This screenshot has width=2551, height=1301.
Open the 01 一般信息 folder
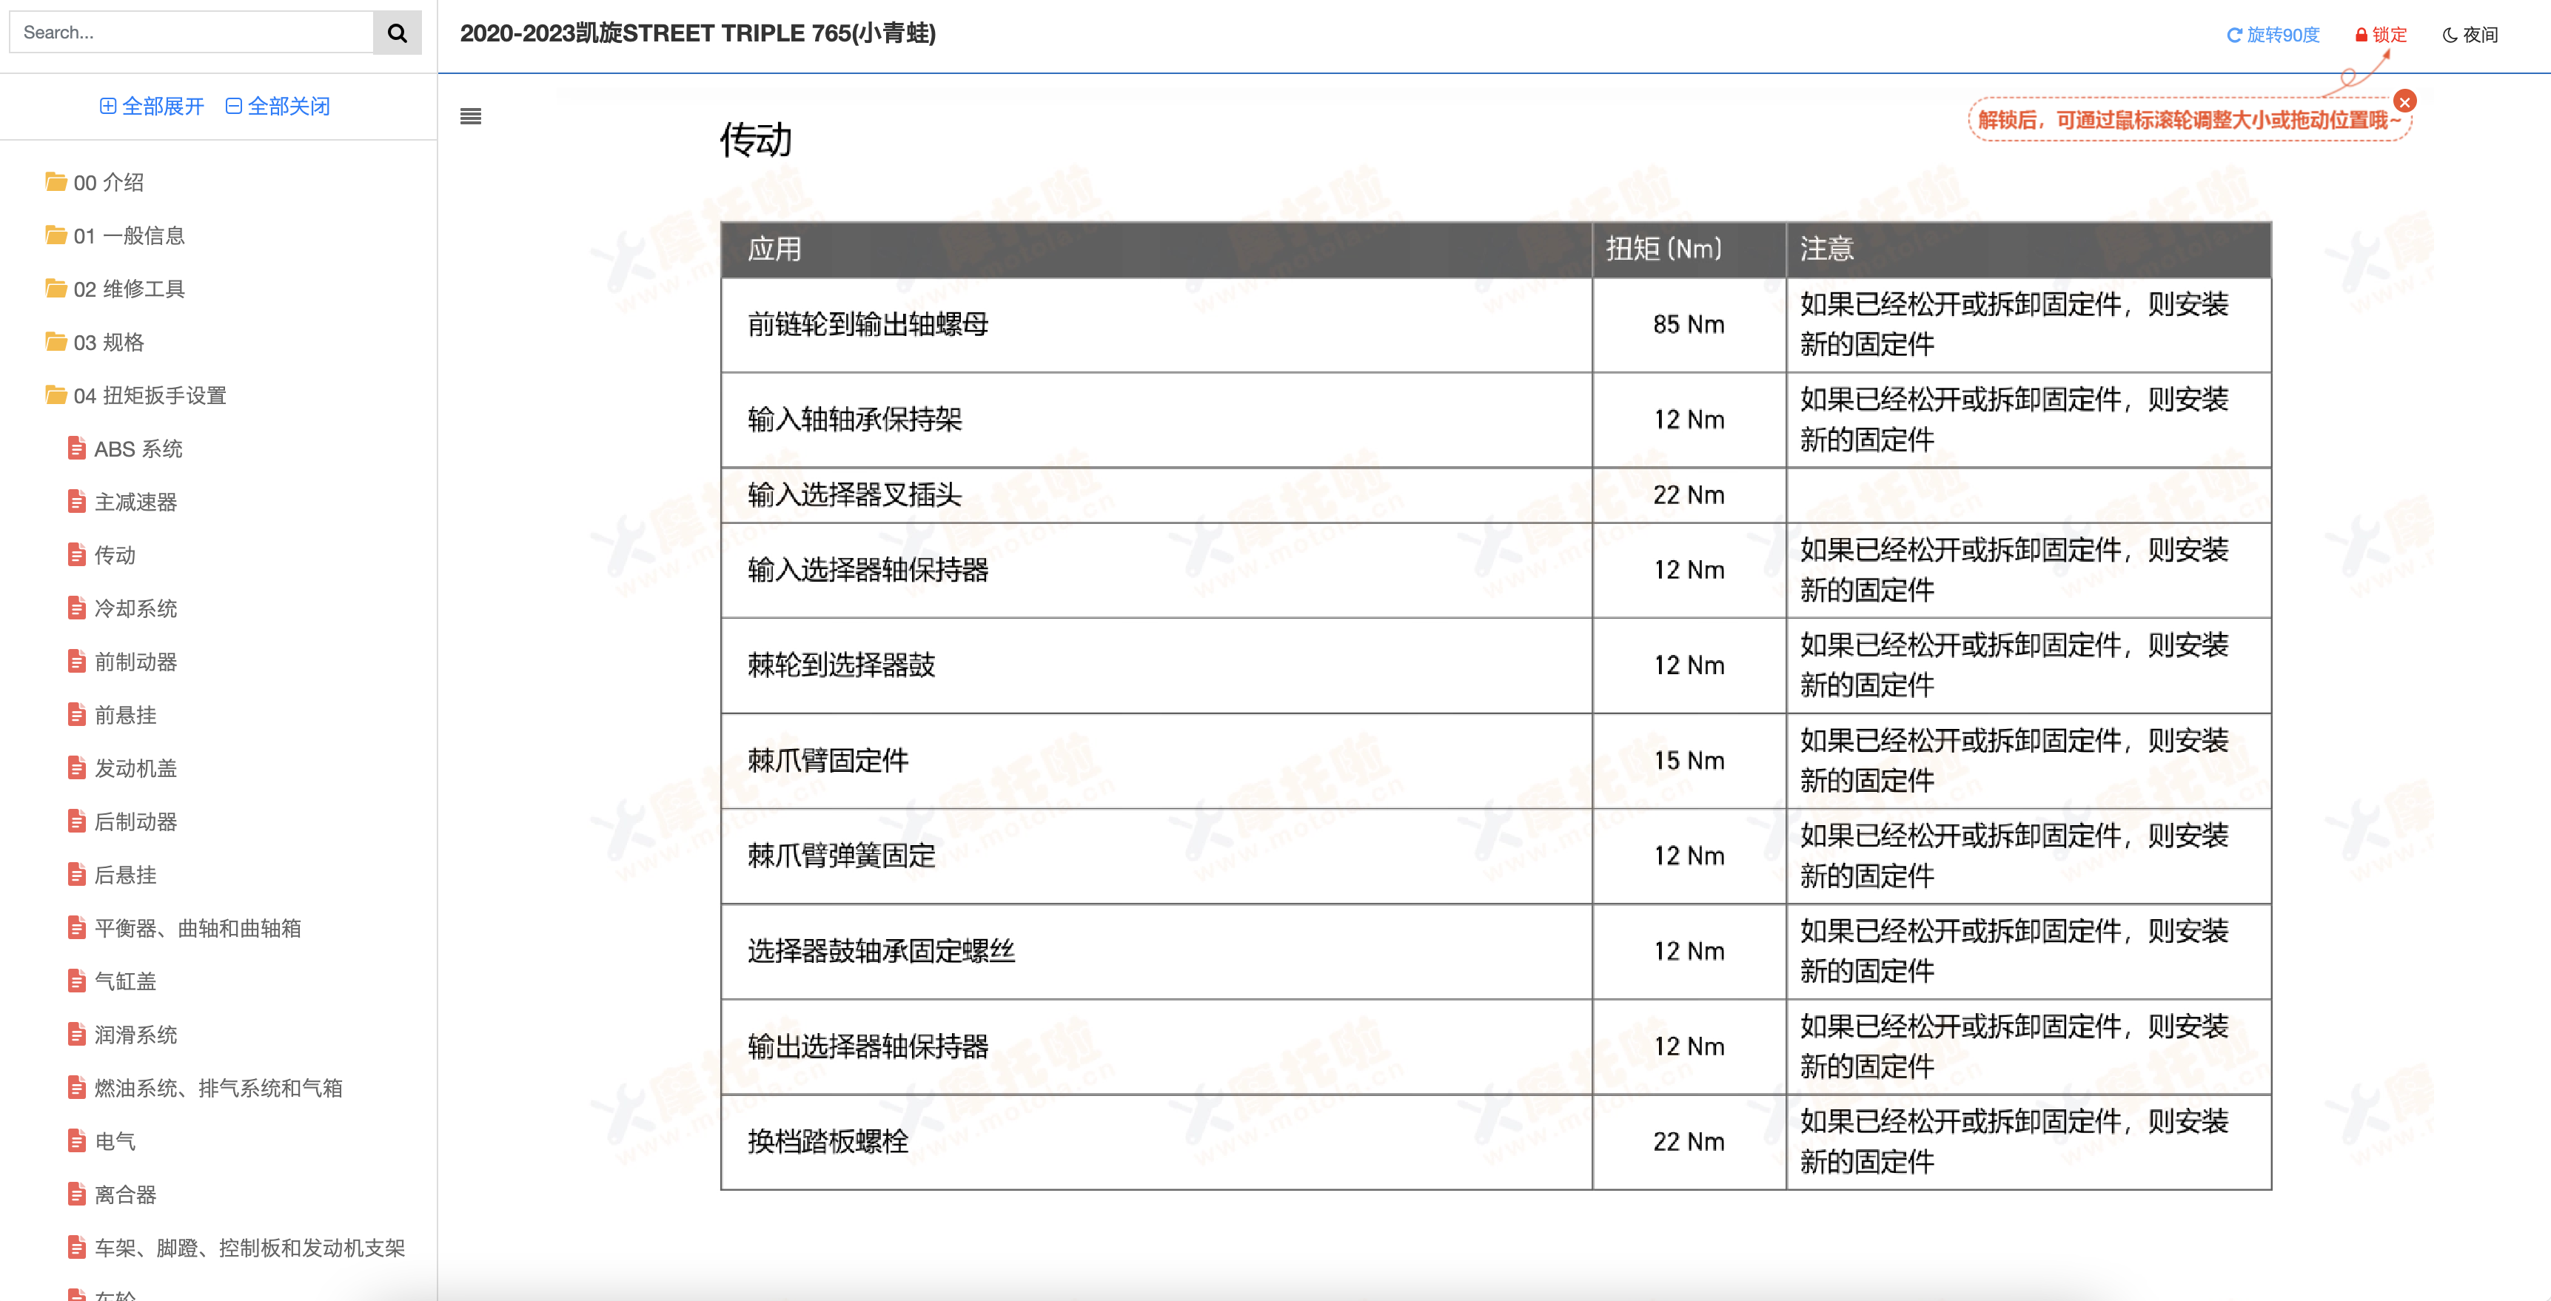(x=129, y=235)
